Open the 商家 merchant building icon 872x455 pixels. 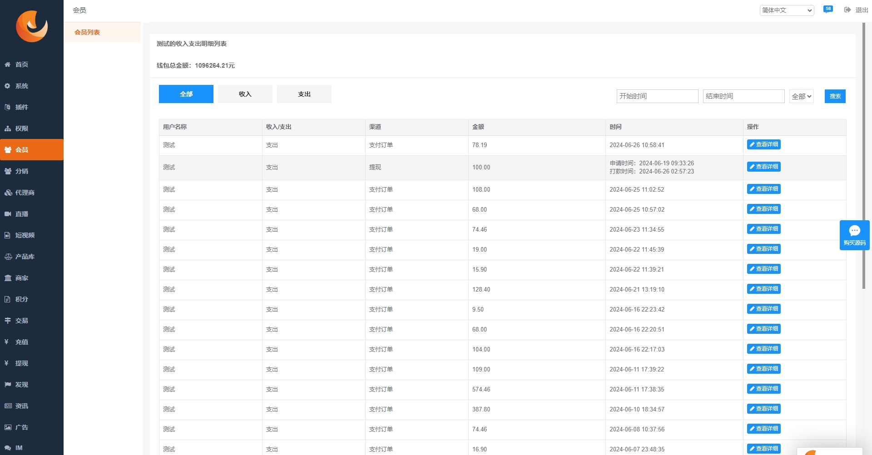pos(8,278)
